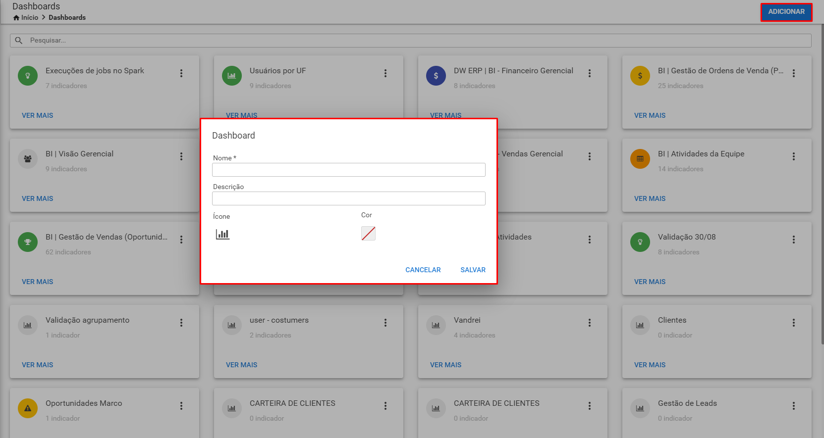The width and height of the screenshot is (824, 438).
Task: Click VER MAIS on BI Visão Gerencial
Action: tap(38, 198)
